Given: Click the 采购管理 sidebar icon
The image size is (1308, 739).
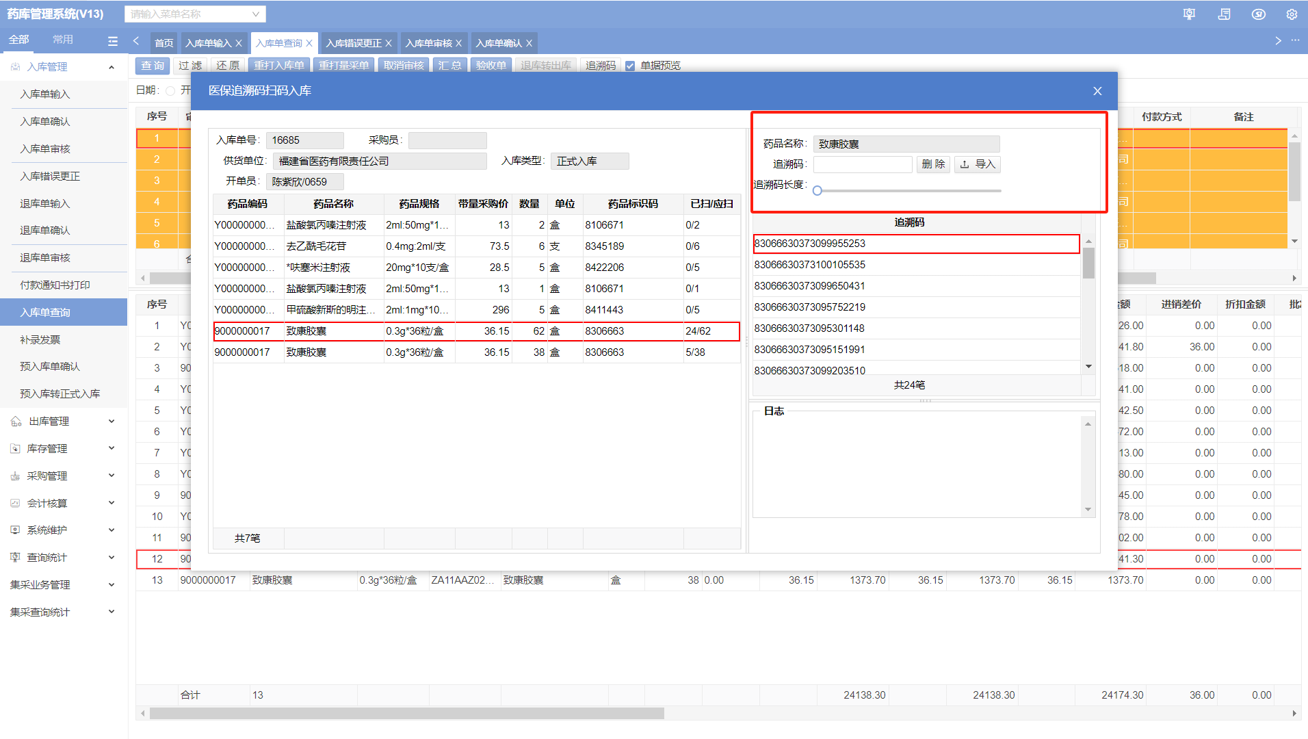Looking at the screenshot, I should [16, 476].
